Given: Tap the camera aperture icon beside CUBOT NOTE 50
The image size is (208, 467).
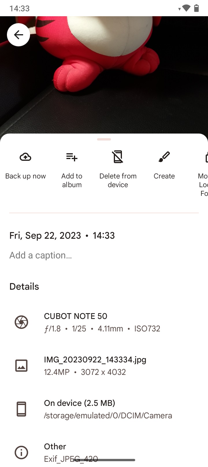Looking at the screenshot, I should pos(21,322).
